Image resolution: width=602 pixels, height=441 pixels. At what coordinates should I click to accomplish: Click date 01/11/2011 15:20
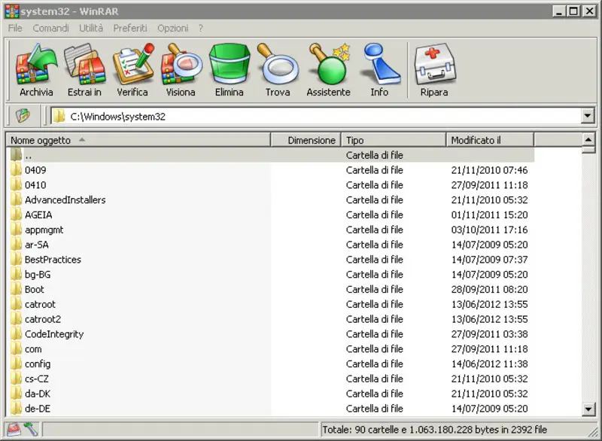click(x=490, y=214)
